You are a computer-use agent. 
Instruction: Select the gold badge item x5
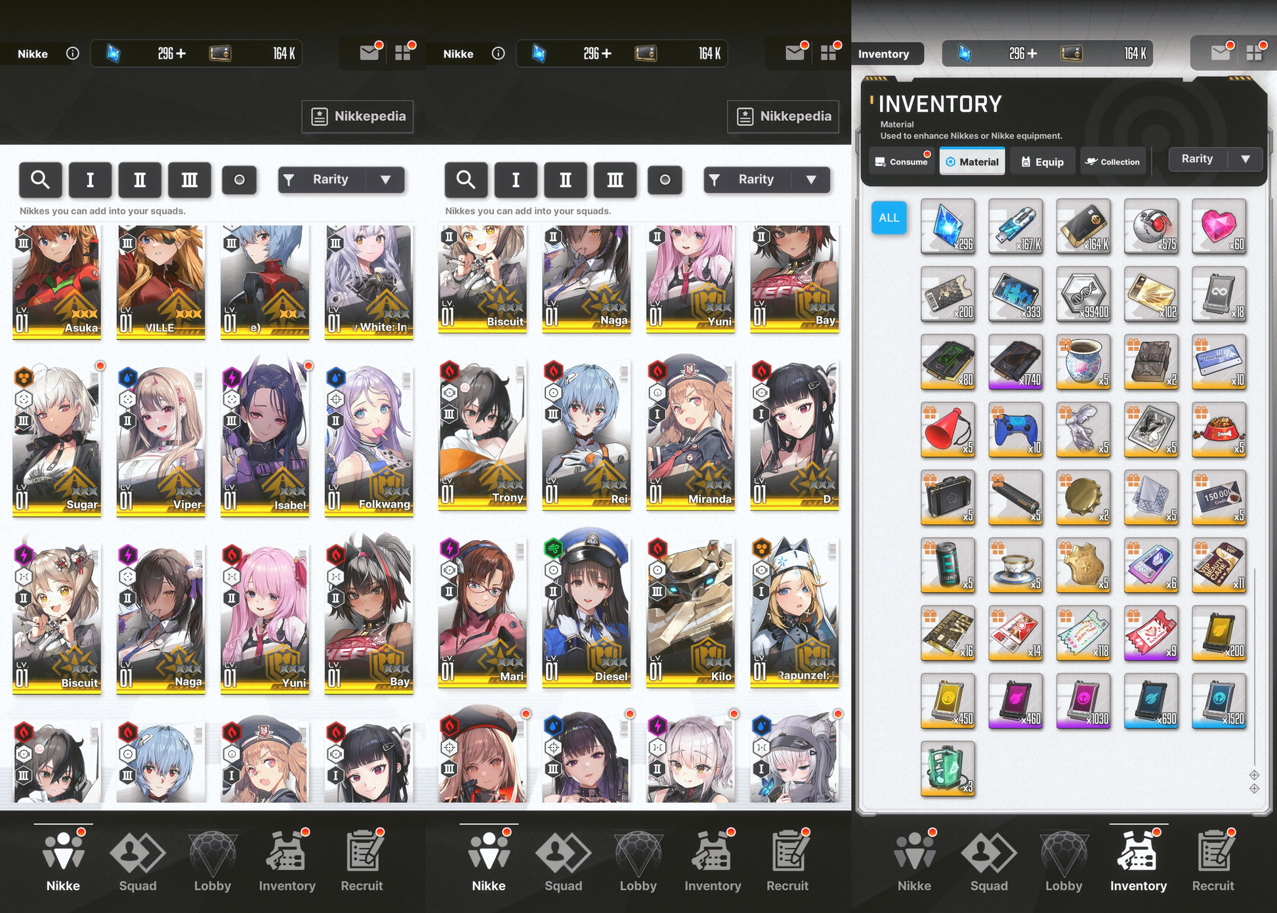click(x=1083, y=565)
